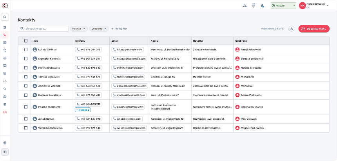Viewport: 337px width, 161px height.
Task: Select the checkbox for Monika Grabowska row
Action: (26, 67)
